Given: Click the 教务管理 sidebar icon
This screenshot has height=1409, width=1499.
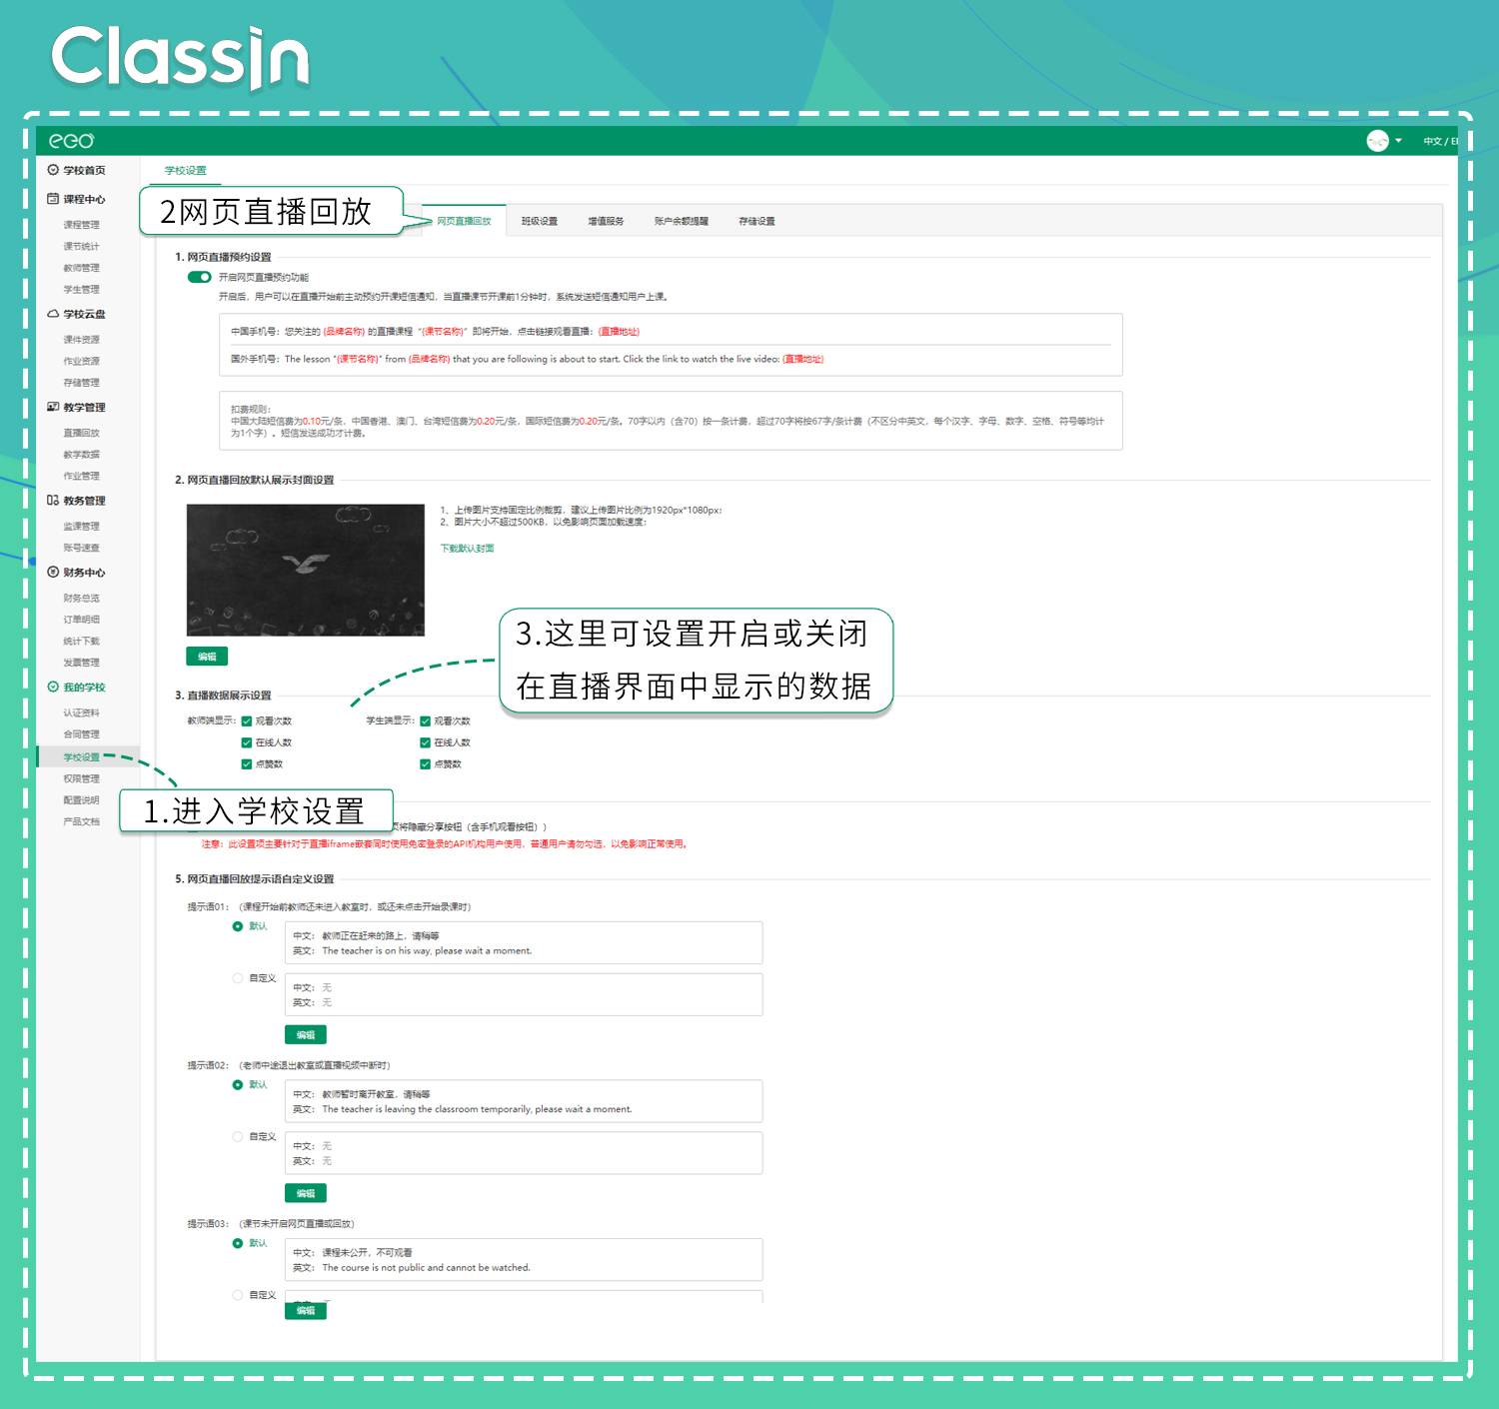Looking at the screenshot, I should pyautogui.click(x=53, y=501).
